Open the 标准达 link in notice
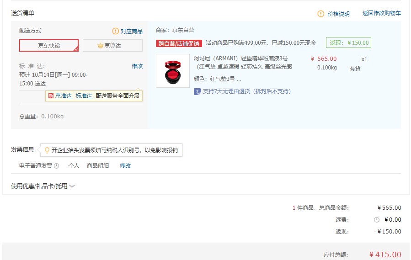 click(84, 96)
